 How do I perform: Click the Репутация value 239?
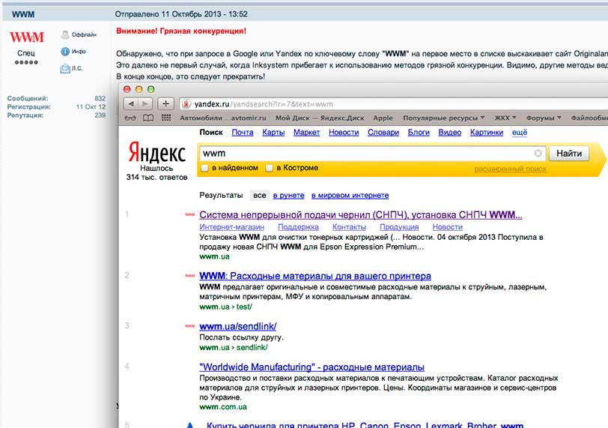pos(100,115)
